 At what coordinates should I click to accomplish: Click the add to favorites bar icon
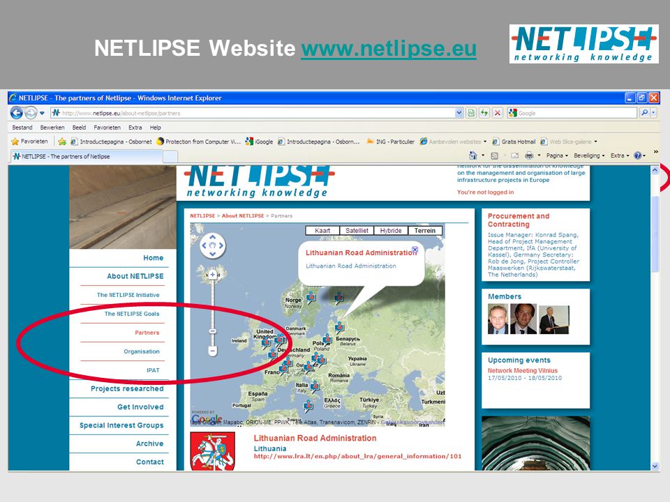coord(62,142)
